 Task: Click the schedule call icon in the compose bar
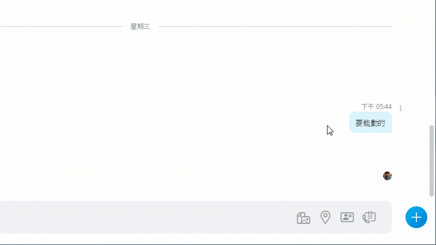click(x=369, y=217)
